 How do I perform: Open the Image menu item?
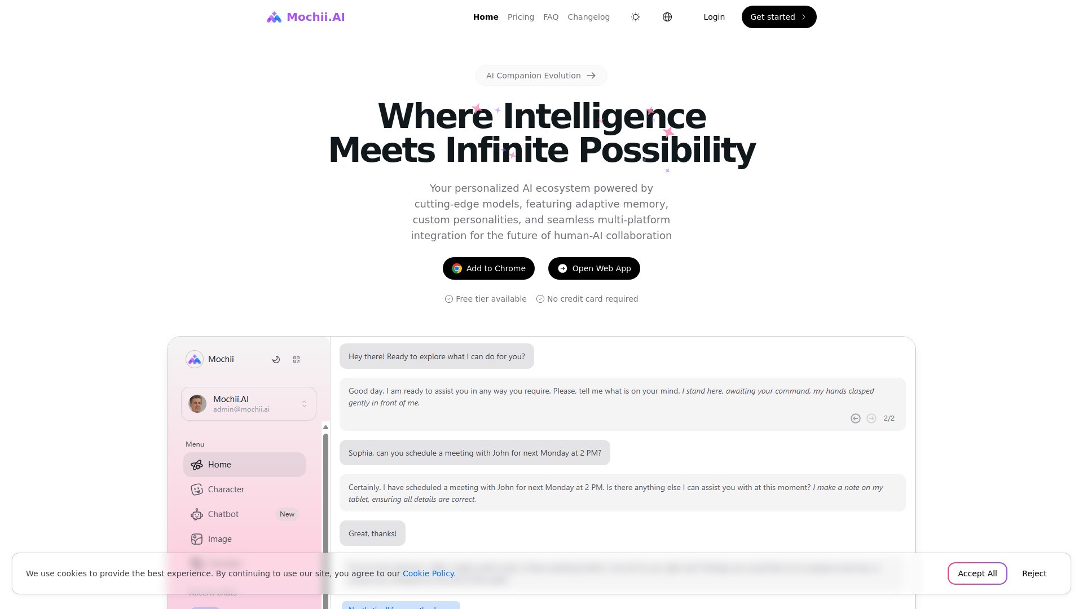(x=219, y=539)
